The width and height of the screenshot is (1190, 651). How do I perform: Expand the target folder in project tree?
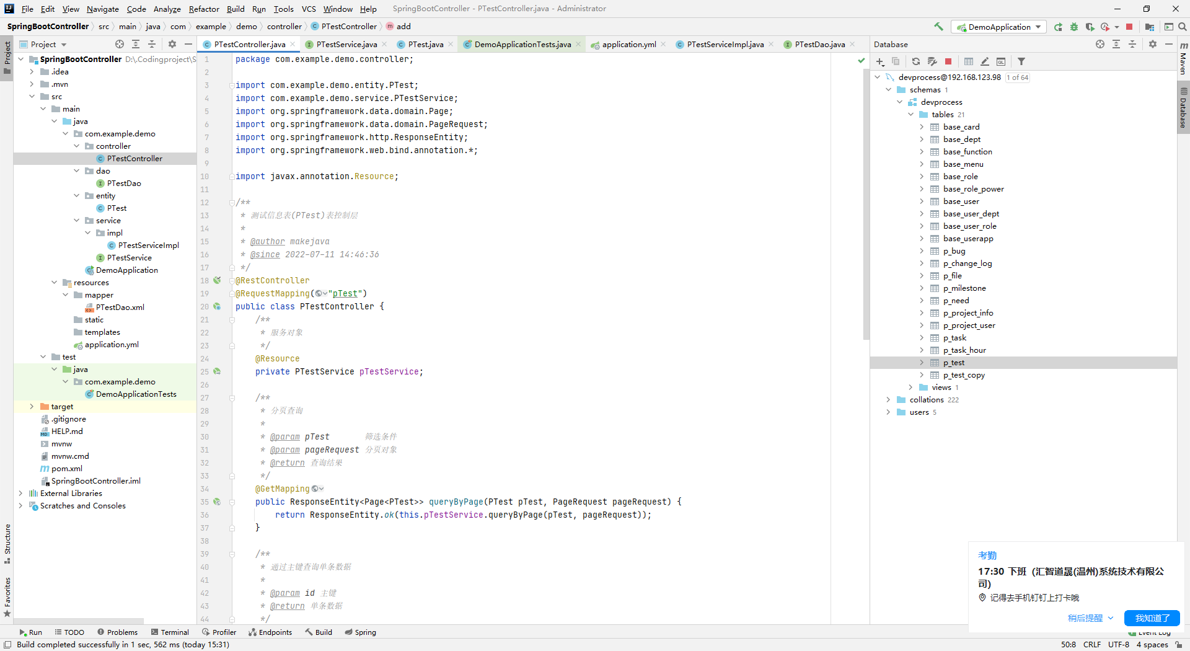[32, 406]
